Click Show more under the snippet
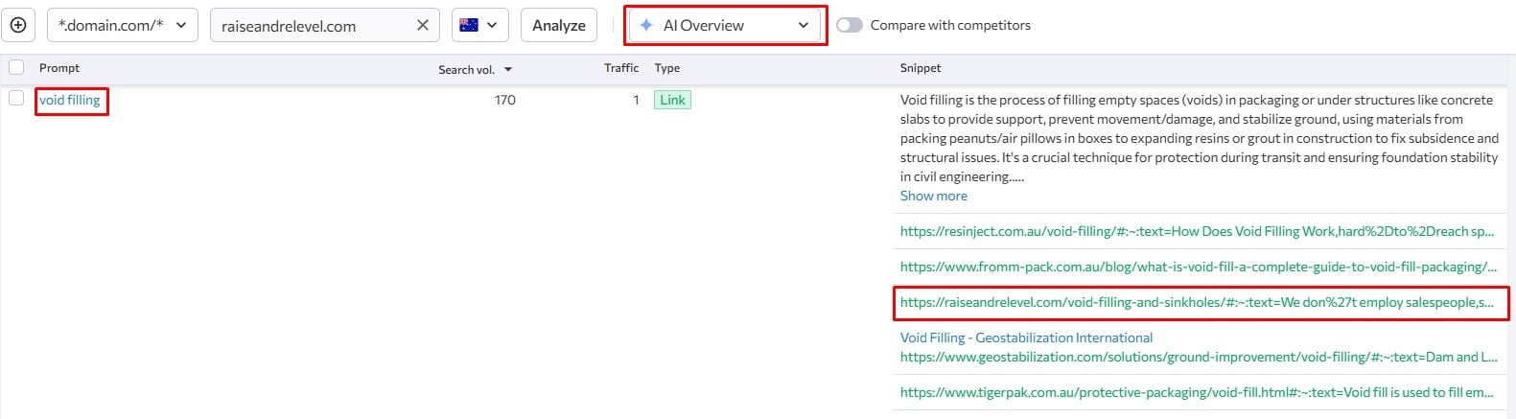This screenshot has height=419, width=1516. coord(933,196)
